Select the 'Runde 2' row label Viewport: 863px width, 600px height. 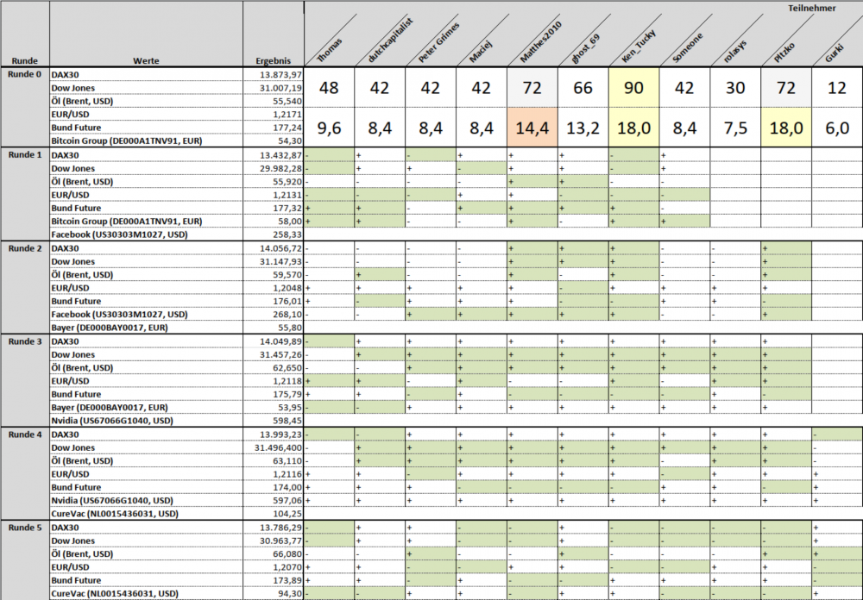click(x=25, y=248)
